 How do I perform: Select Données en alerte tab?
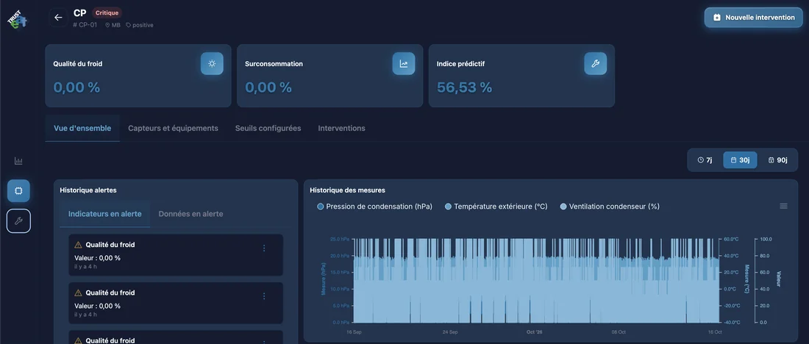(191, 213)
